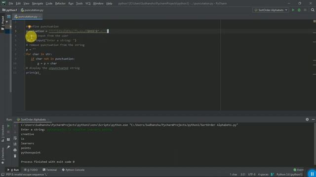Click the project view icon beside editor tab
This screenshot has height=177, width=316.
(x=9, y=17)
